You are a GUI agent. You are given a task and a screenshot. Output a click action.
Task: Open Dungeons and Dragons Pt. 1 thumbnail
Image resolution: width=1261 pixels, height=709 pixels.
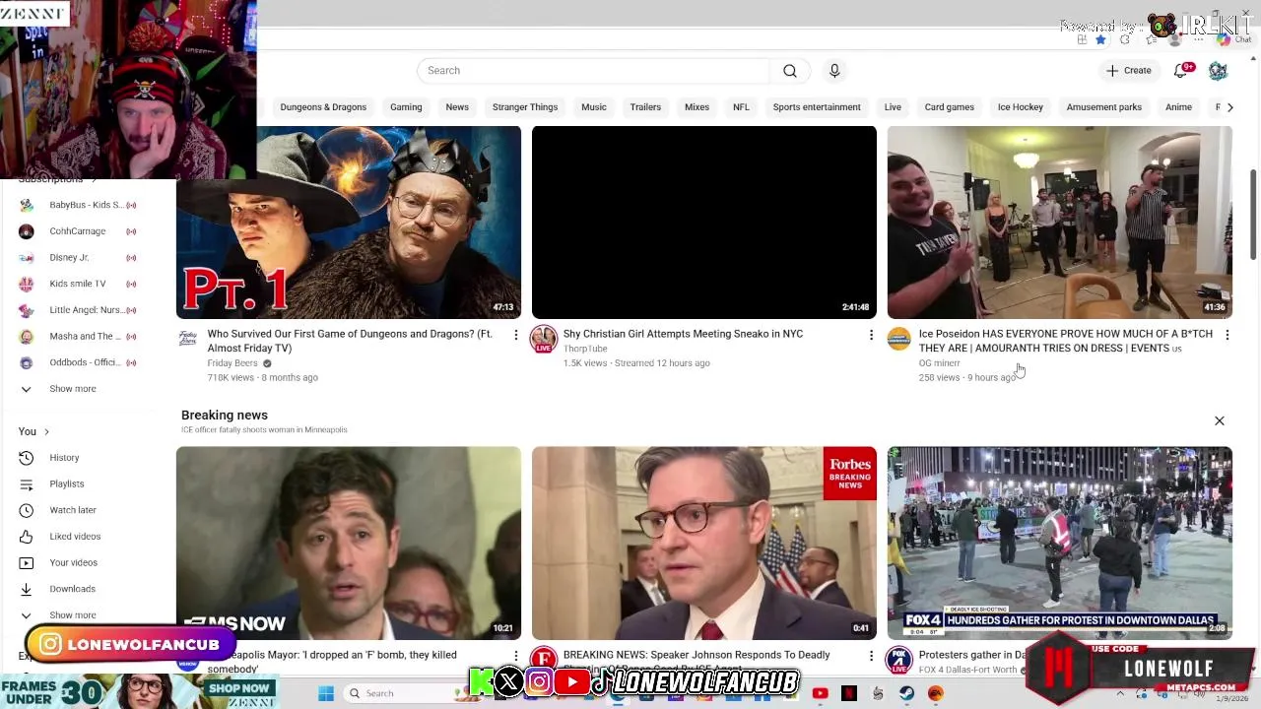click(x=349, y=223)
